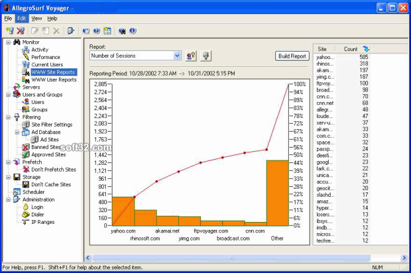411x273 pixels.
Task: Click the Don't Prefetch Sites icon
Action: tap(26, 170)
